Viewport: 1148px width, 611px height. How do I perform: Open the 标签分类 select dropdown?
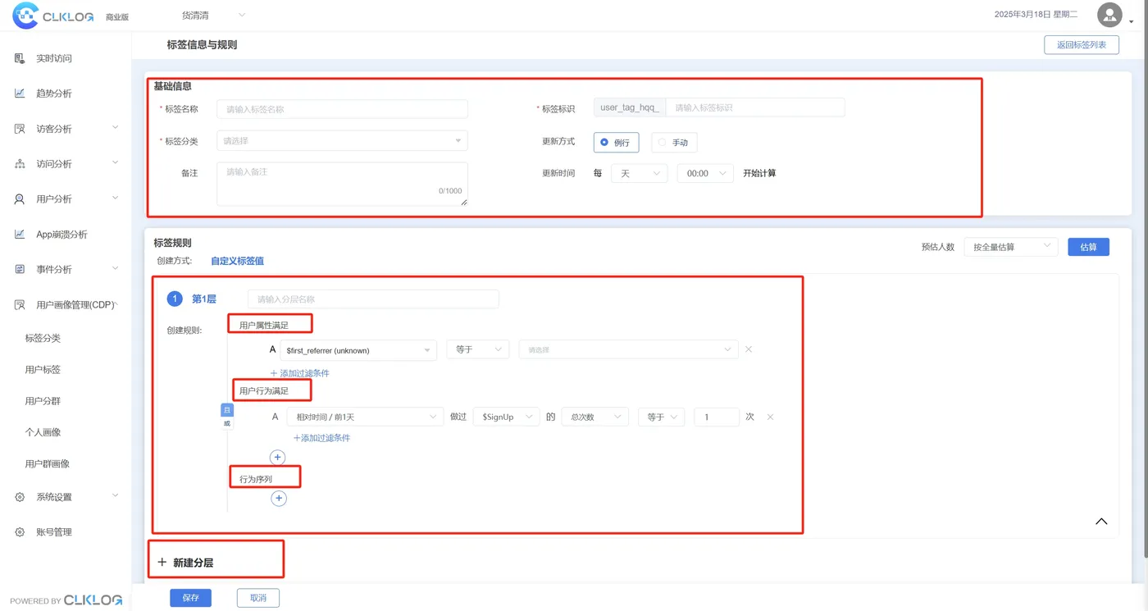pos(342,141)
